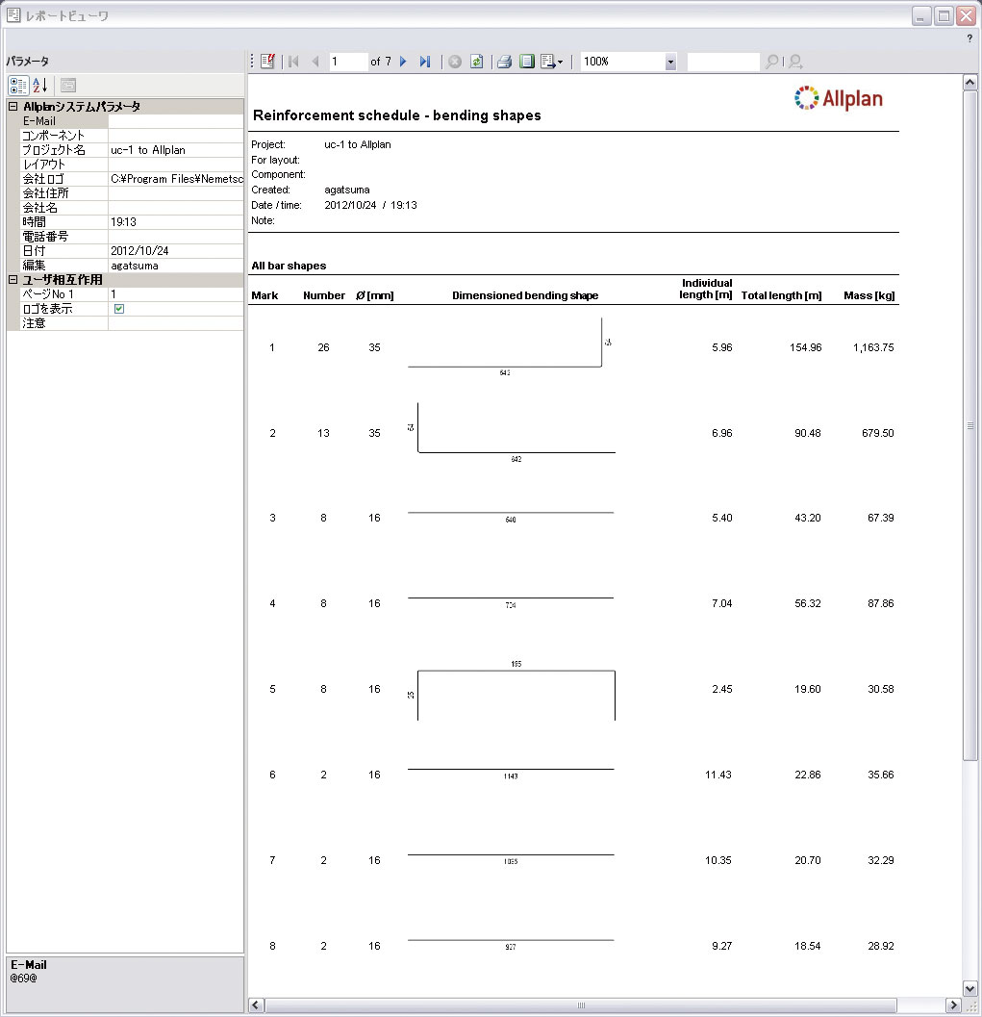Open the help question mark

[x=969, y=38]
